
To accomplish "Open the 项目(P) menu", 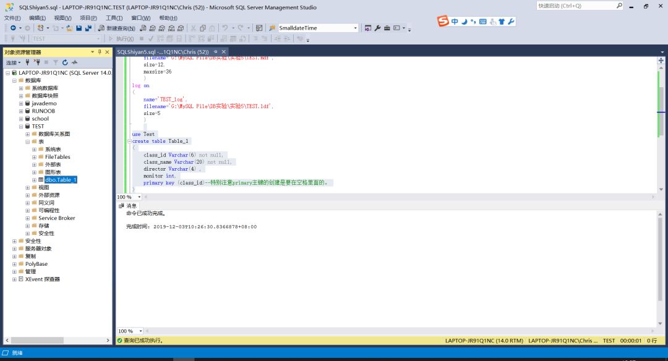I will (x=88, y=18).
